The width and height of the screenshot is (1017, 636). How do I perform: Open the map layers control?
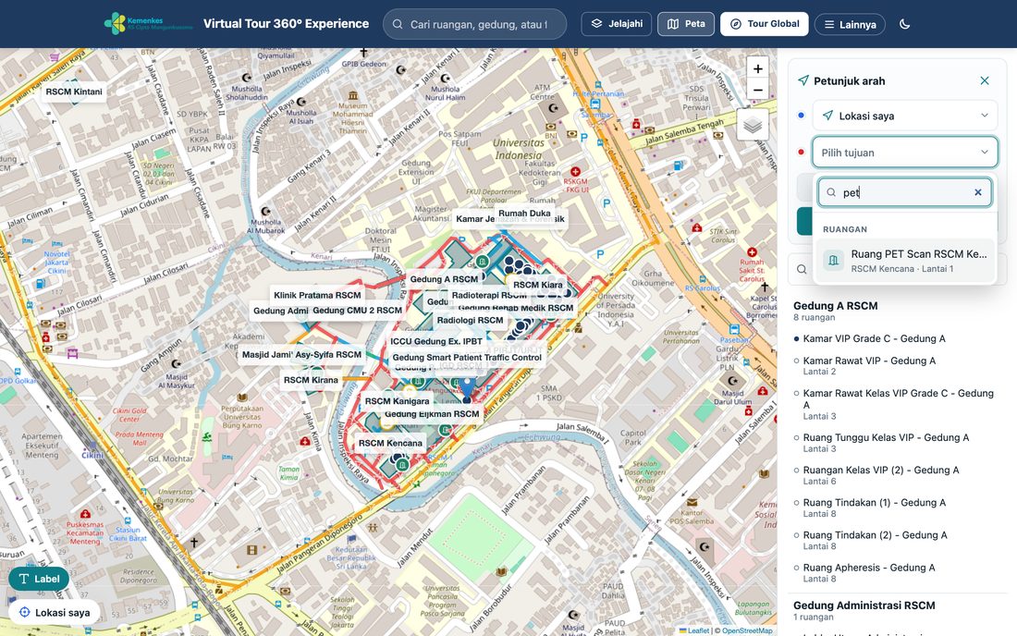[753, 125]
